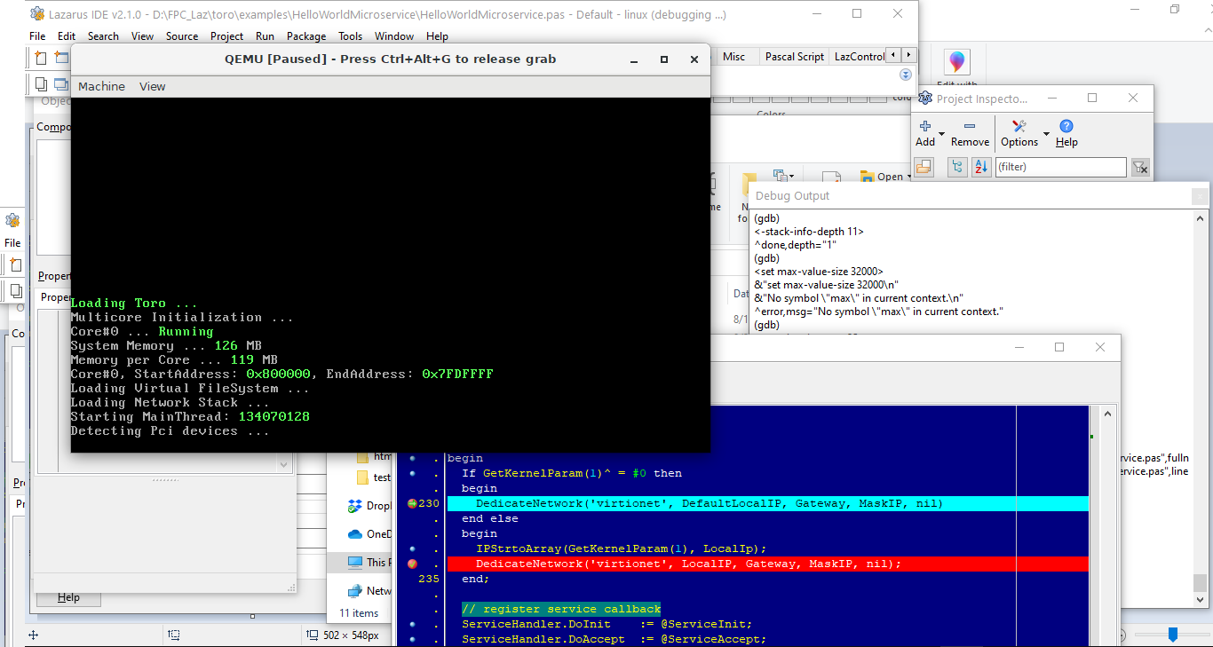Open the OneDrive item in Explorer sidebar
Screen dimensions: 1213x647
[369, 534]
